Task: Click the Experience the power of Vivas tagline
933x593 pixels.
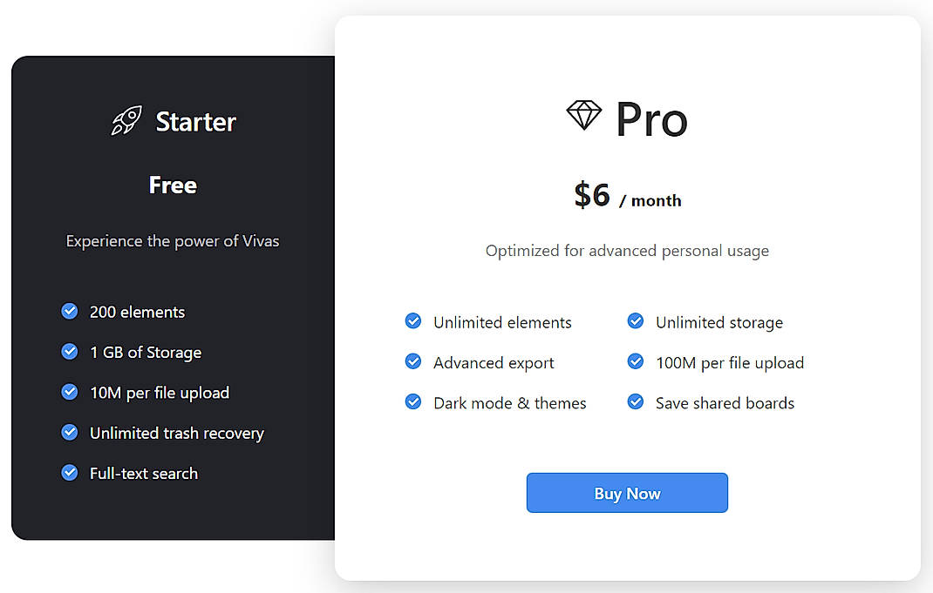Action: (172, 241)
